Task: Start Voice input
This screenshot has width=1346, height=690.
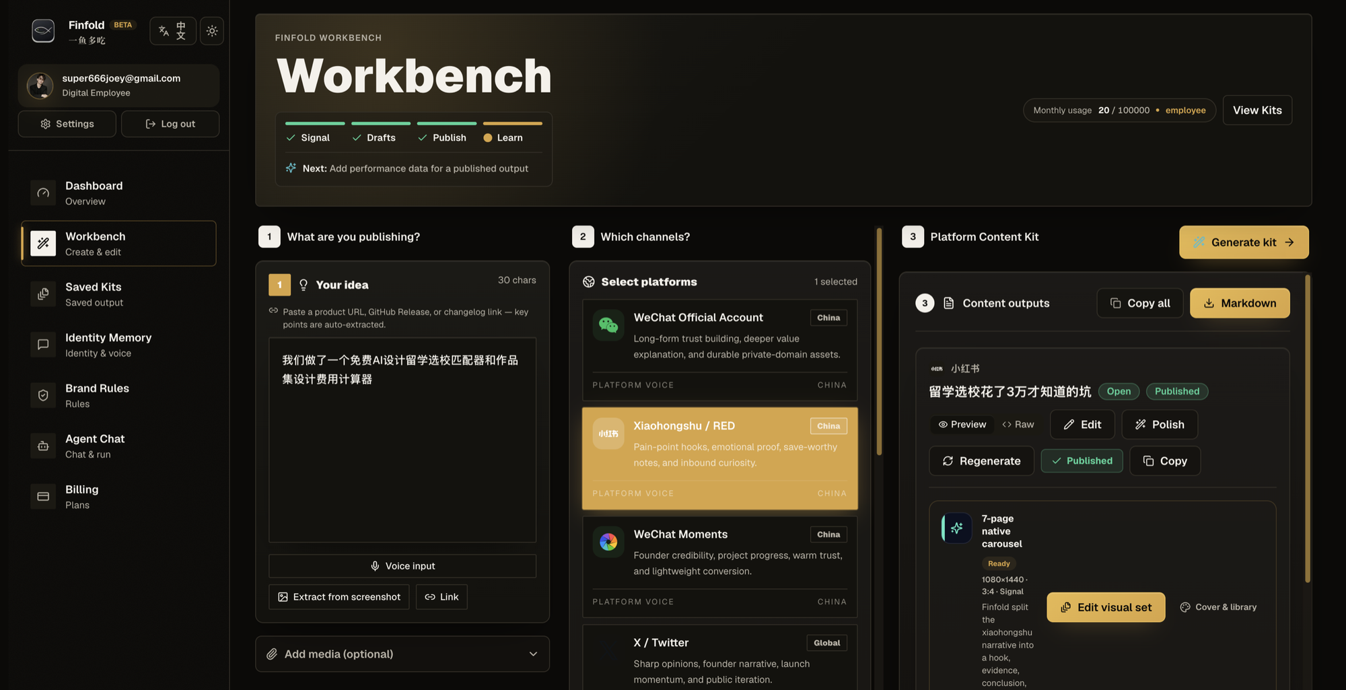Action: (402, 566)
